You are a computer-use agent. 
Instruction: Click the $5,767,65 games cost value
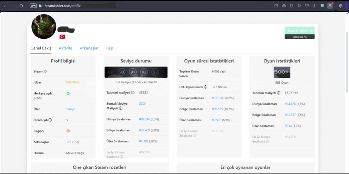pos(291,93)
